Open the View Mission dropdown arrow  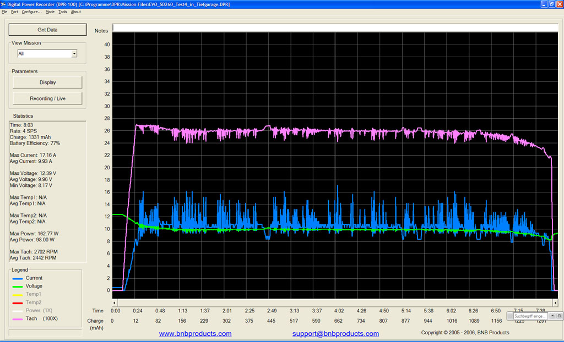point(74,53)
